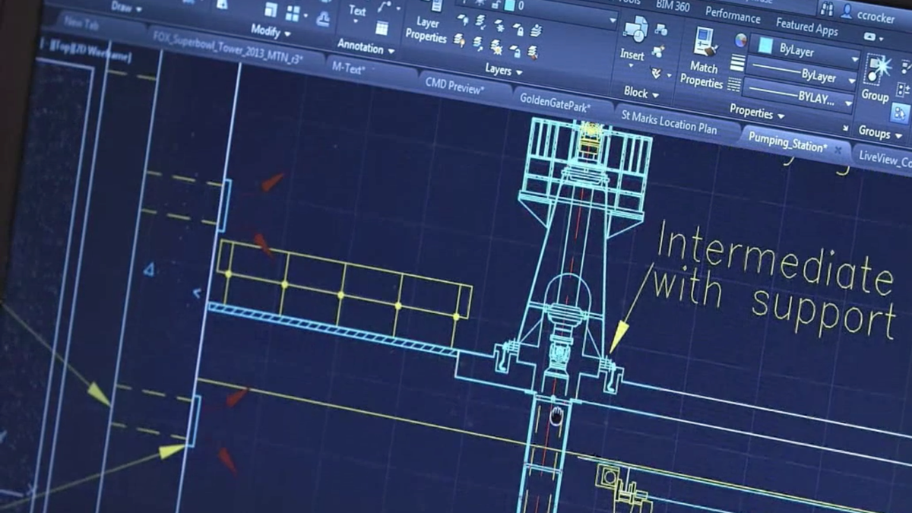Image resolution: width=912 pixels, height=513 pixels.
Task: Click the lock layer icon in upper Layers row
Action: click(x=518, y=30)
